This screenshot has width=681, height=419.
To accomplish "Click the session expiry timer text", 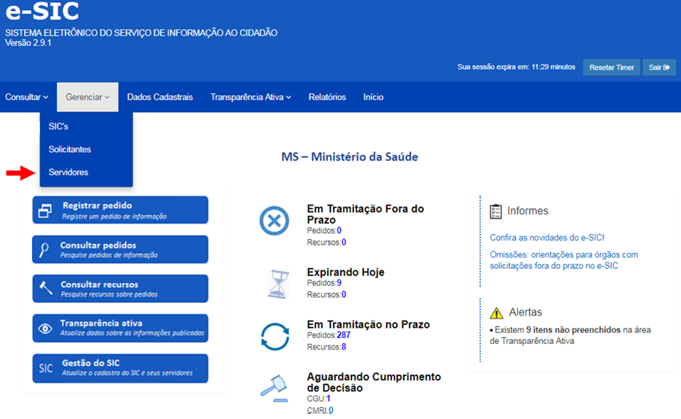I will (516, 67).
